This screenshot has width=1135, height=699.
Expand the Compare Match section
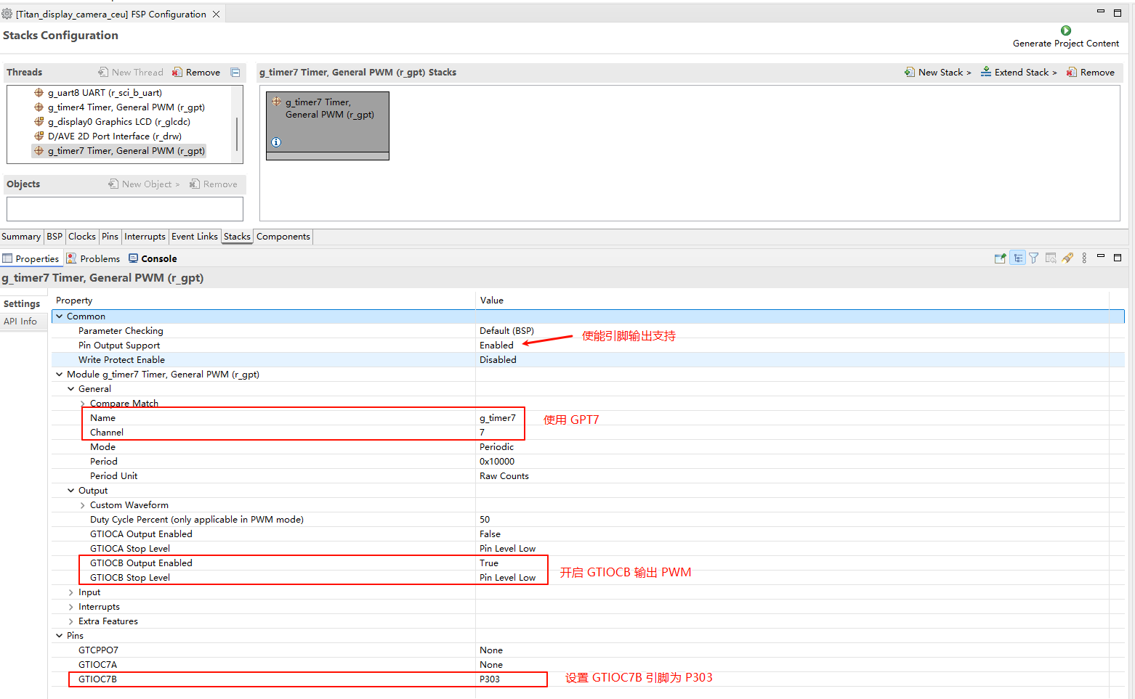tap(83, 404)
